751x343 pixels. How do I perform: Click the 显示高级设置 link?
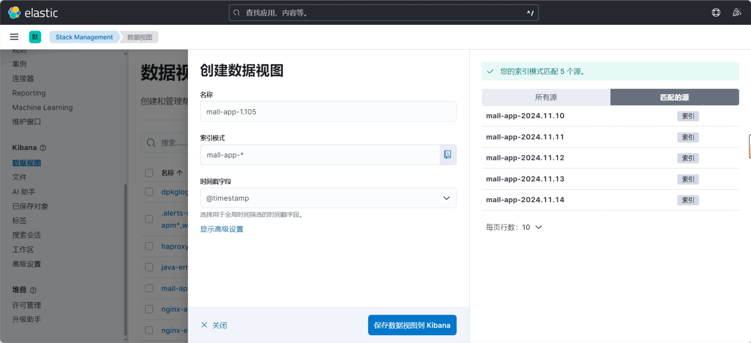[222, 229]
